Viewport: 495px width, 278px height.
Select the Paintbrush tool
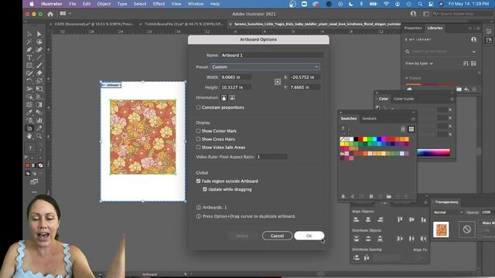pos(39,66)
